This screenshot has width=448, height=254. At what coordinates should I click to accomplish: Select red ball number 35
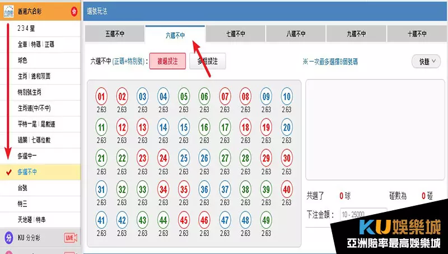pos(184,189)
